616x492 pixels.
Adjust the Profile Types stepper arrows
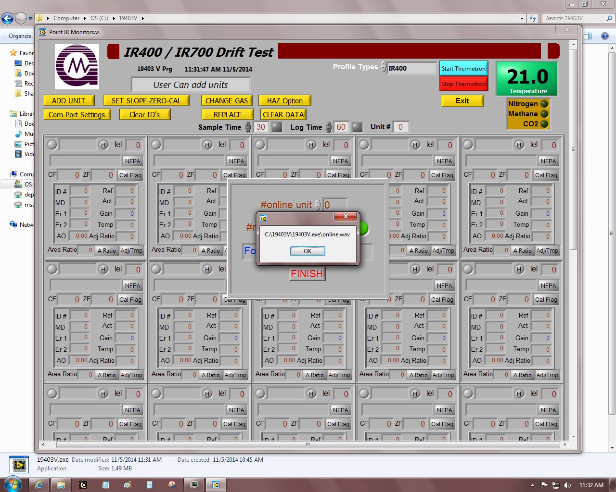[384, 67]
